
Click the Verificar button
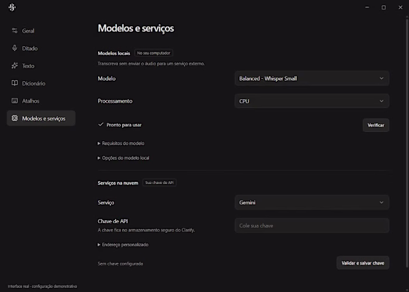coord(376,125)
